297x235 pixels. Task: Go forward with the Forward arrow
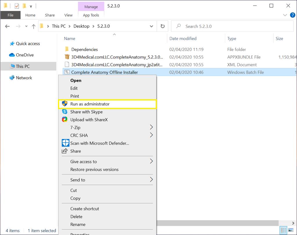click(18, 26)
